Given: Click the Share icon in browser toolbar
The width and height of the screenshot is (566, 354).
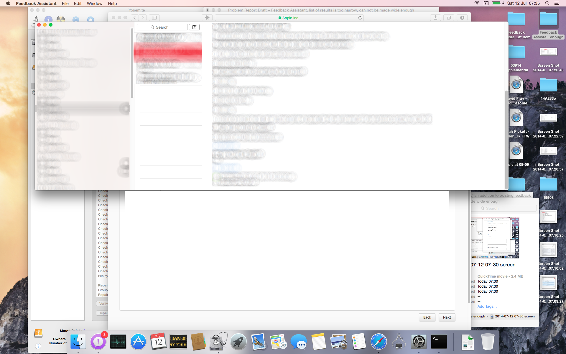Looking at the screenshot, I should tap(435, 18).
